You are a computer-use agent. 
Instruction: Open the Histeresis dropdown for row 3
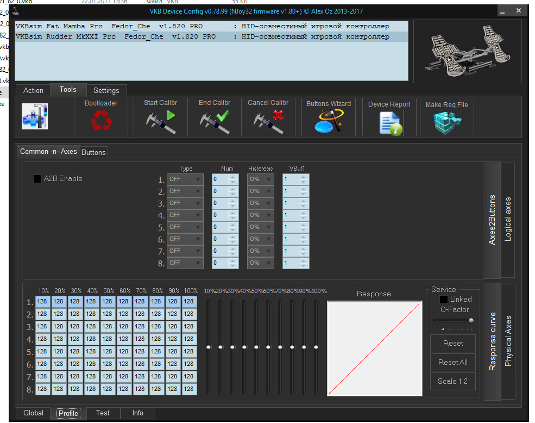[260, 203]
